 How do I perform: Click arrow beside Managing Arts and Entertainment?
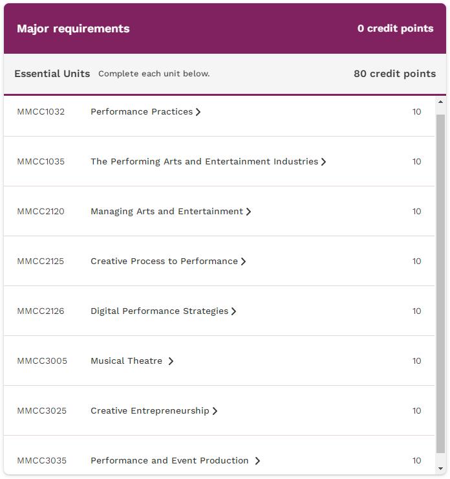tap(248, 212)
